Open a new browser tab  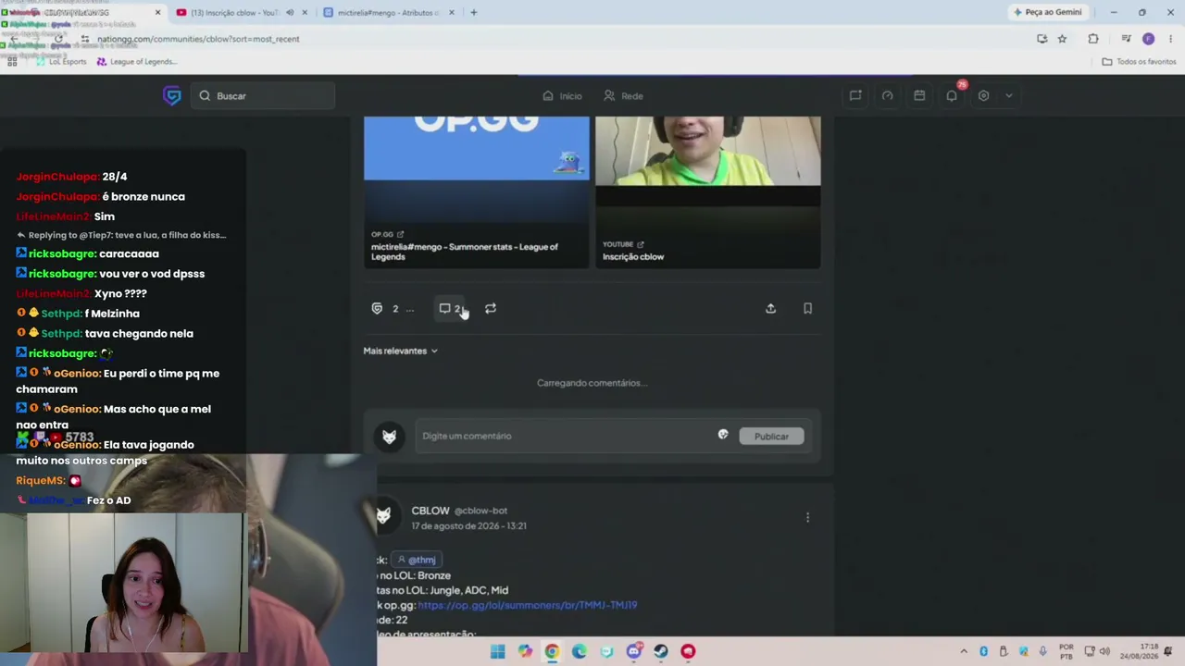473,13
